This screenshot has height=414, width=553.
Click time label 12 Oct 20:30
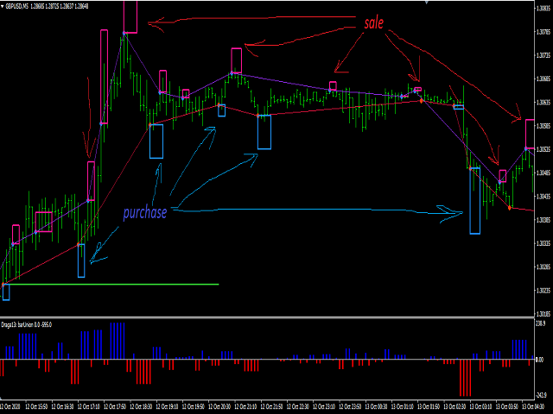click(x=219, y=406)
